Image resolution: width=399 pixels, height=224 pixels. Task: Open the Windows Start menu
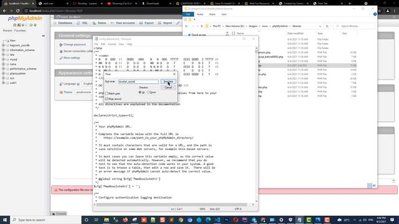point(5,220)
